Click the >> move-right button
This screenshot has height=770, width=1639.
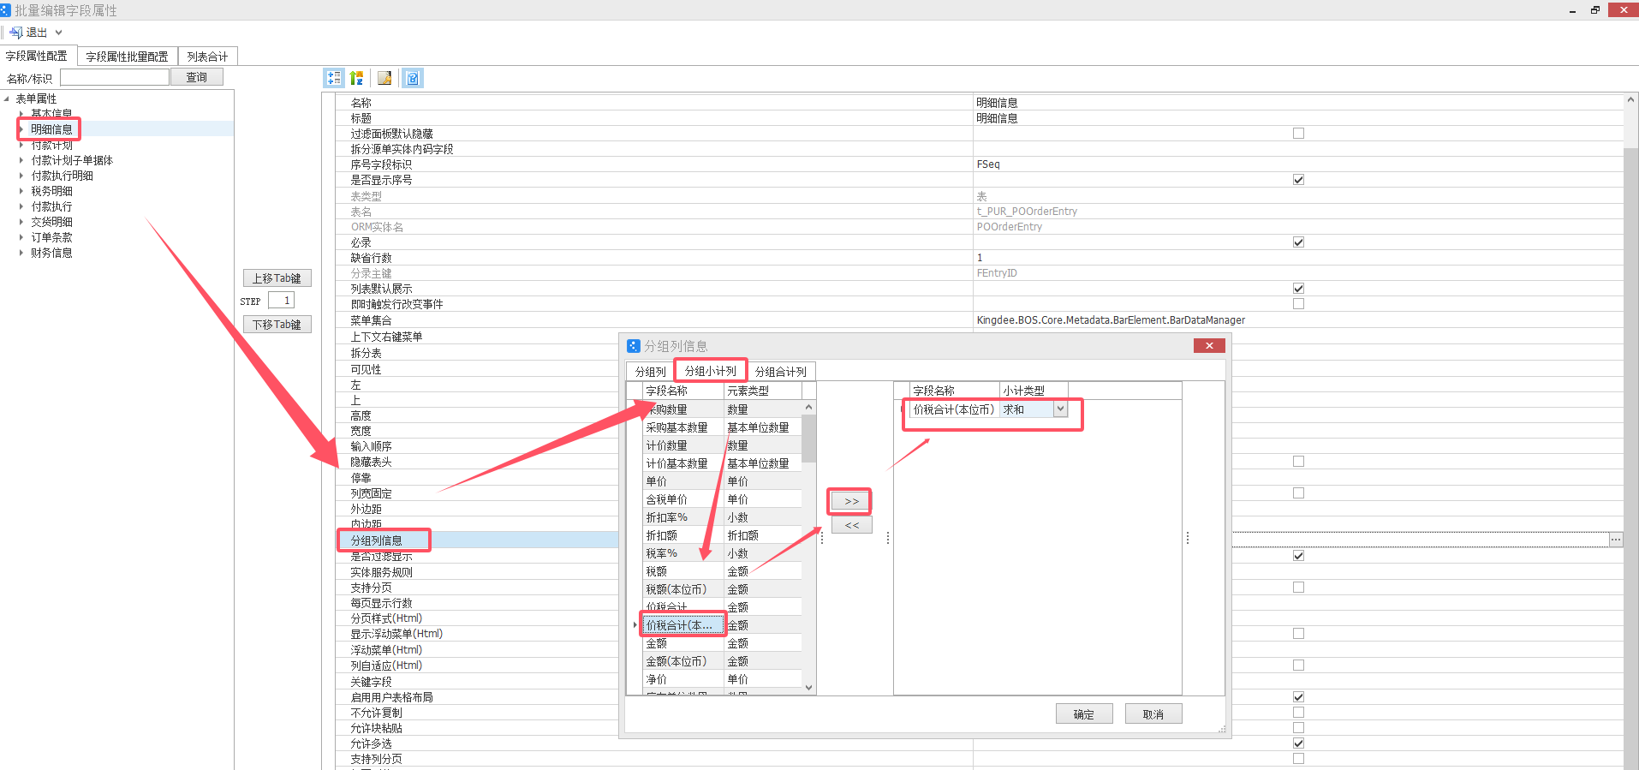pos(851,501)
